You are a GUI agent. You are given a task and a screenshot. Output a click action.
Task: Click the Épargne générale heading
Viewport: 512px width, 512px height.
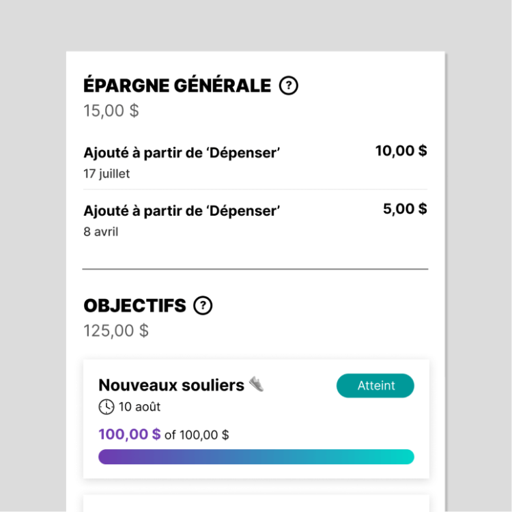click(x=177, y=85)
